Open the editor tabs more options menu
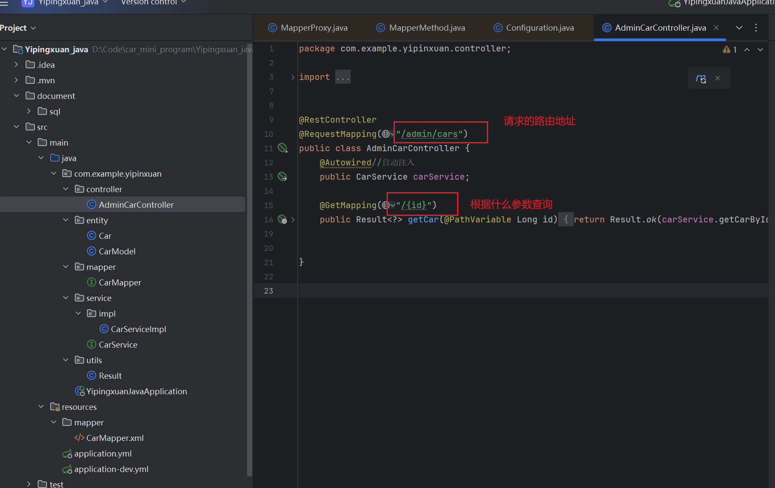This screenshot has height=488, width=775. click(x=756, y=28)
